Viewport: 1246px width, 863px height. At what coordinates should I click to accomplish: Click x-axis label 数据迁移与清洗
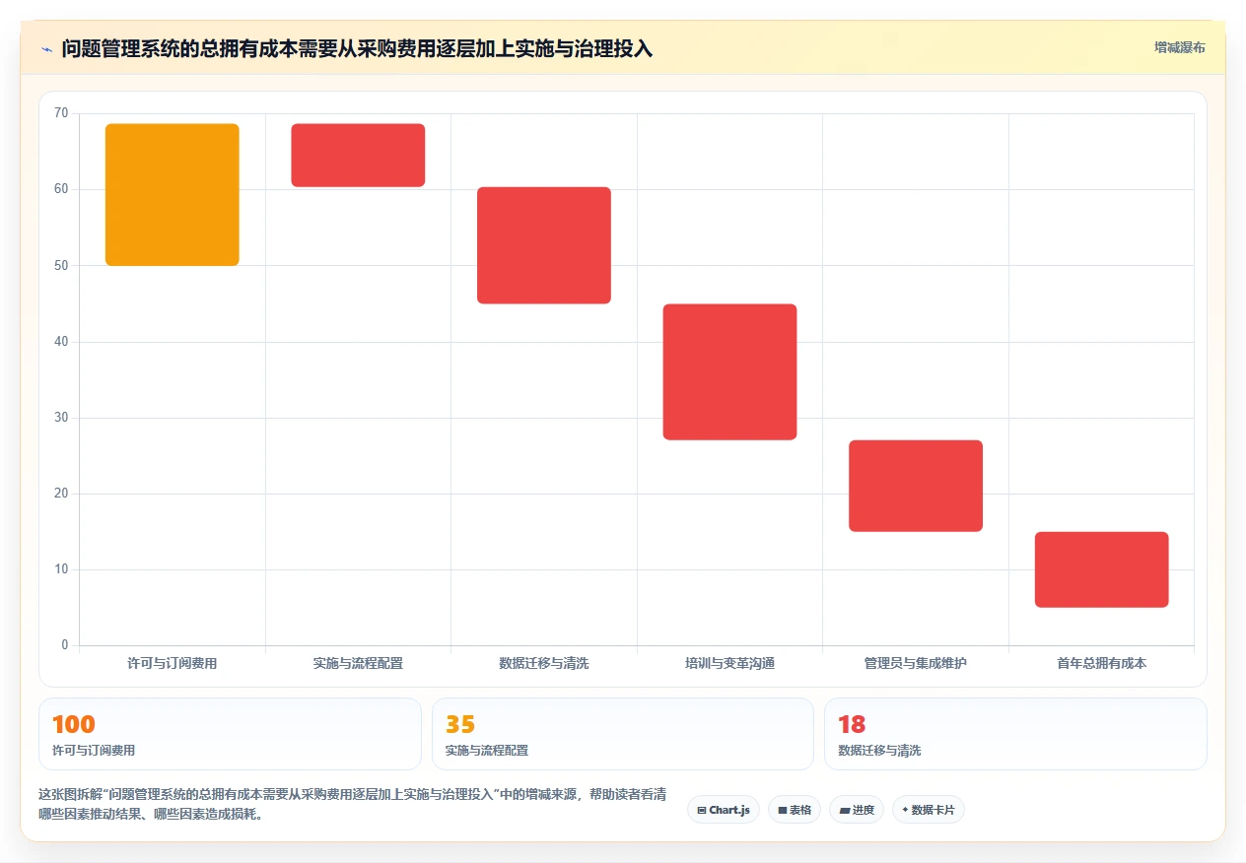pos(544,664)
